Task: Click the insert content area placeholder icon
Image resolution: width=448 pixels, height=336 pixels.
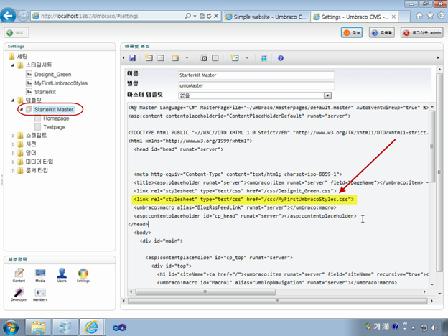Action: (x=204, y=58)
